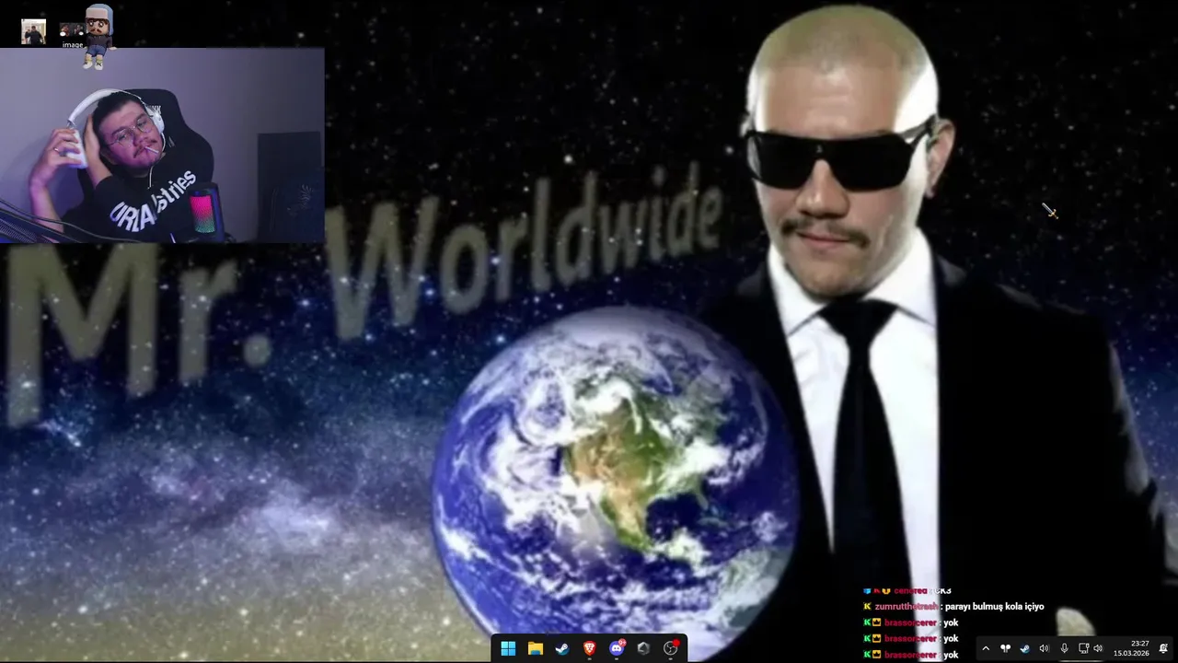Click the first speaker tray icon
The height and width of the screenshot is (663, 1178).
[1044, 648]
